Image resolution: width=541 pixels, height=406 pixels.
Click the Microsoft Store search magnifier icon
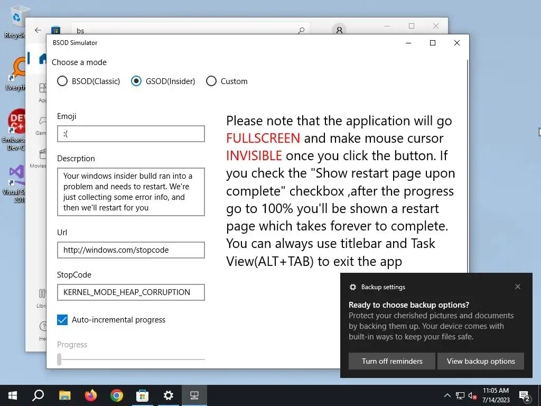tap(301, 30)
